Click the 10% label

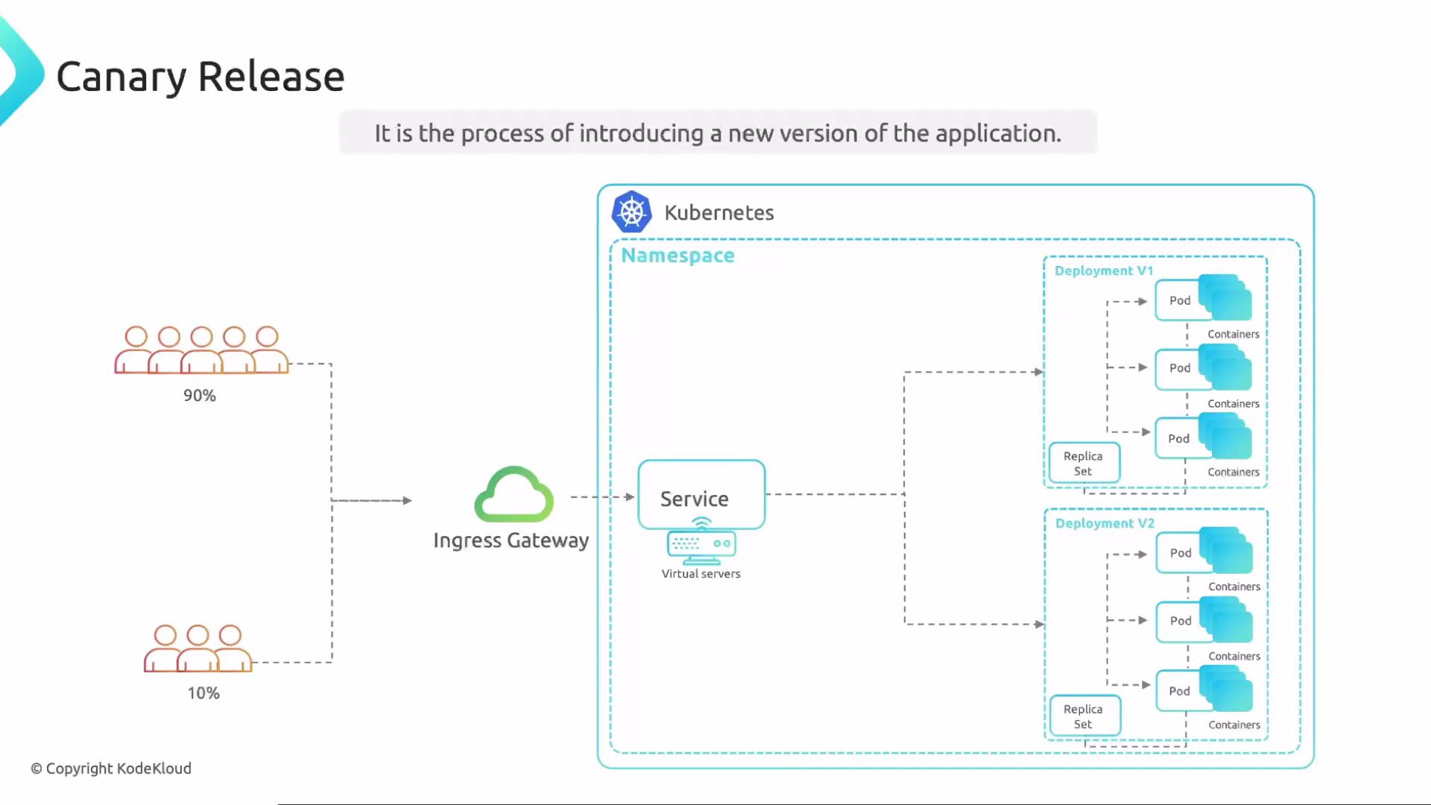pos(203,693)
